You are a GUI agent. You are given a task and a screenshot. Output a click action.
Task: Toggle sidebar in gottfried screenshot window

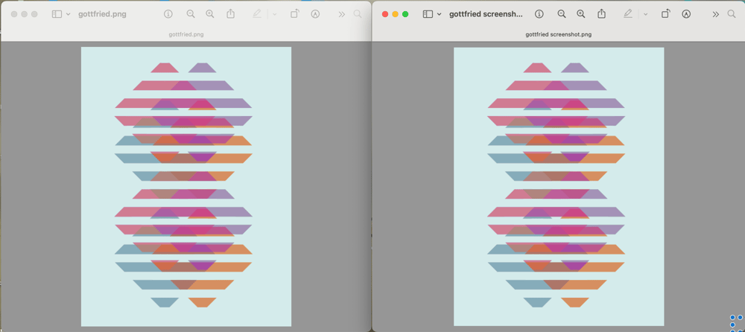point(428,14)
